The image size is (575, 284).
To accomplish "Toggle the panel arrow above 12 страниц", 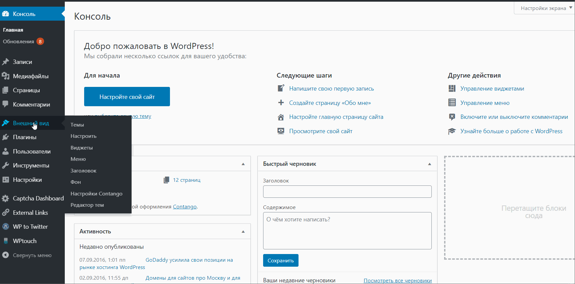I will point(243,164).
